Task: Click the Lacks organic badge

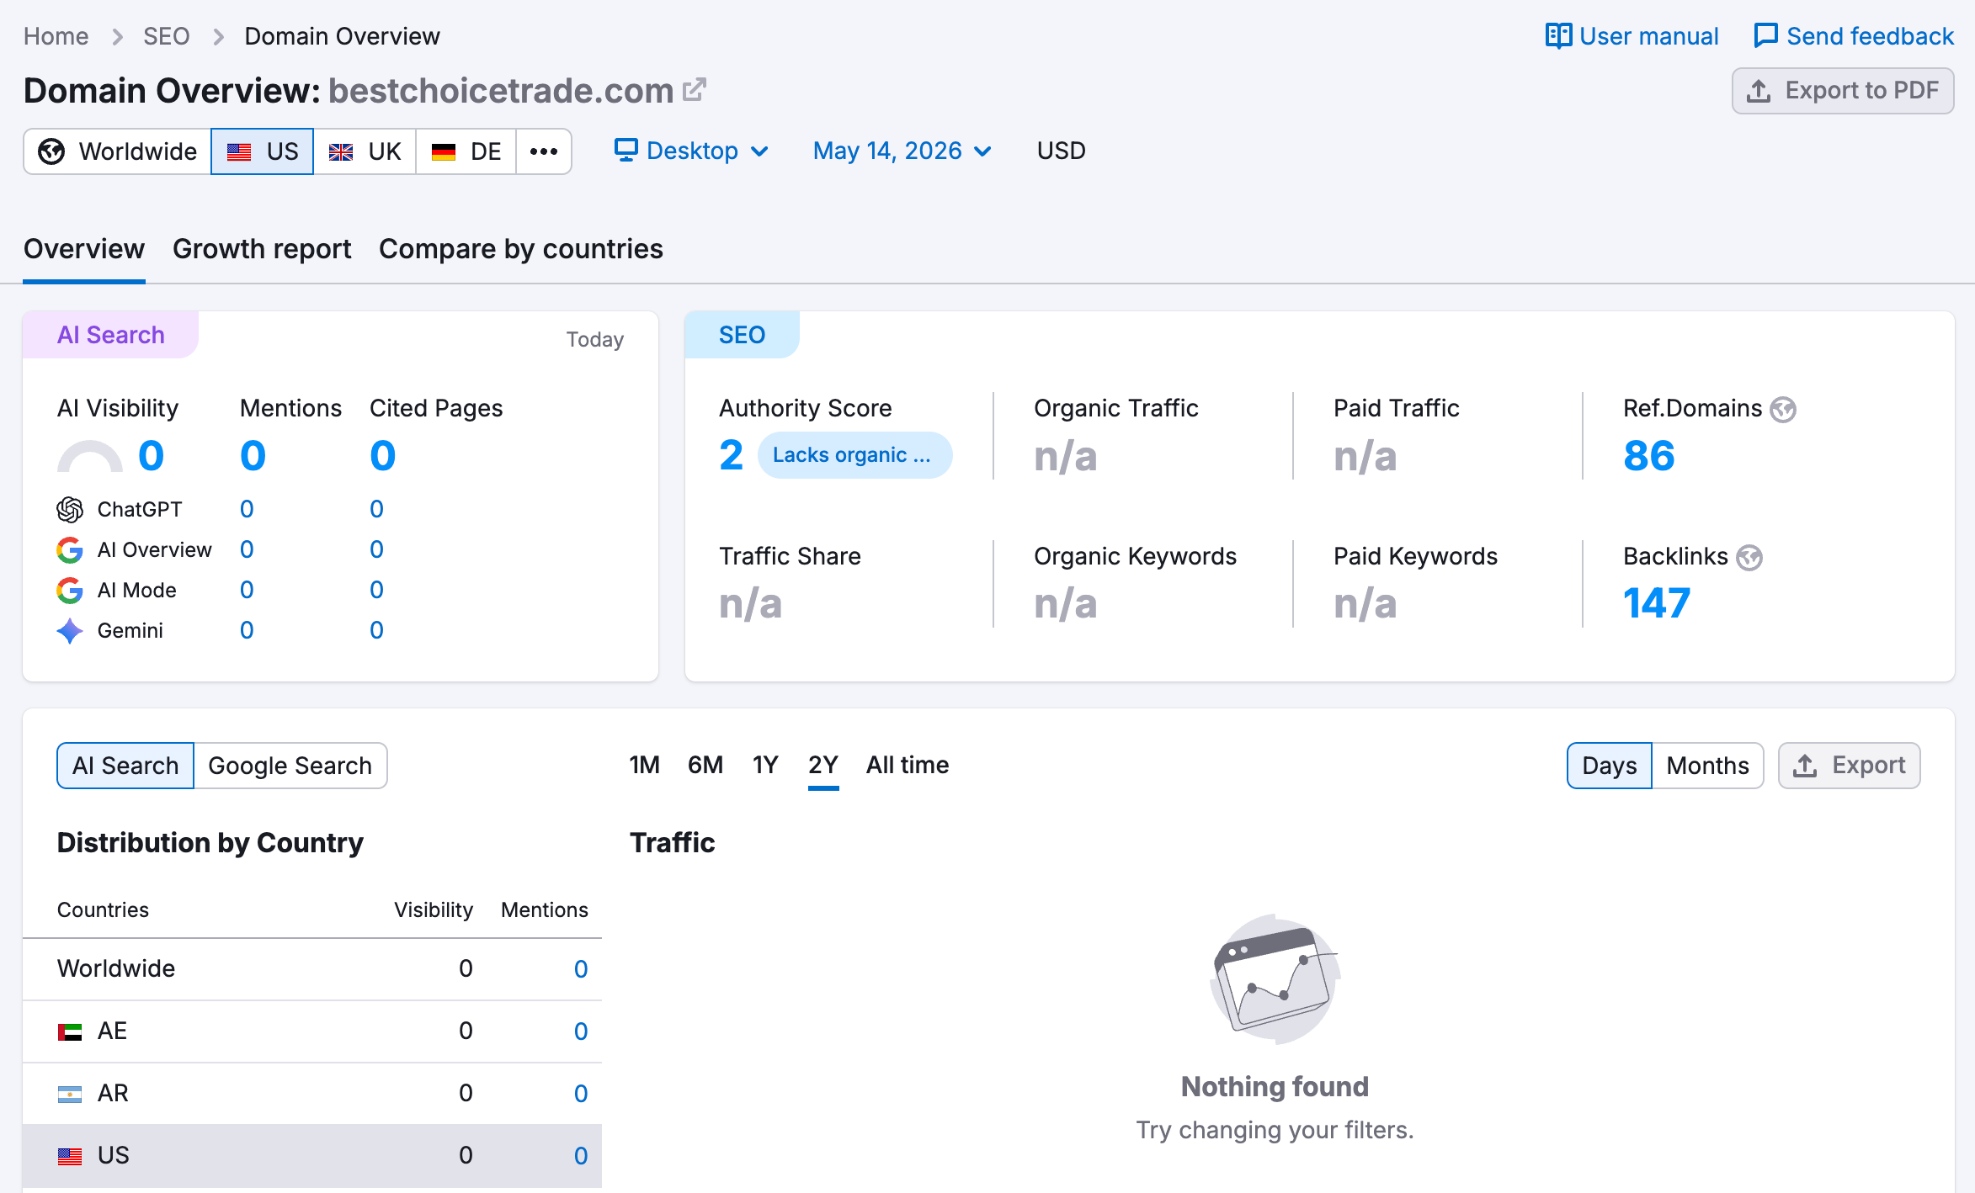Action: click(x=854, y=455)
